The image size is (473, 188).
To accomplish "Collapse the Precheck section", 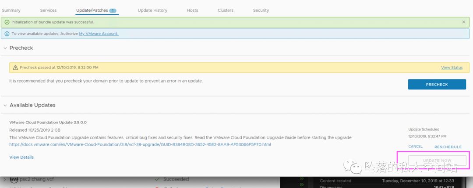I will (x=5, y=48).
